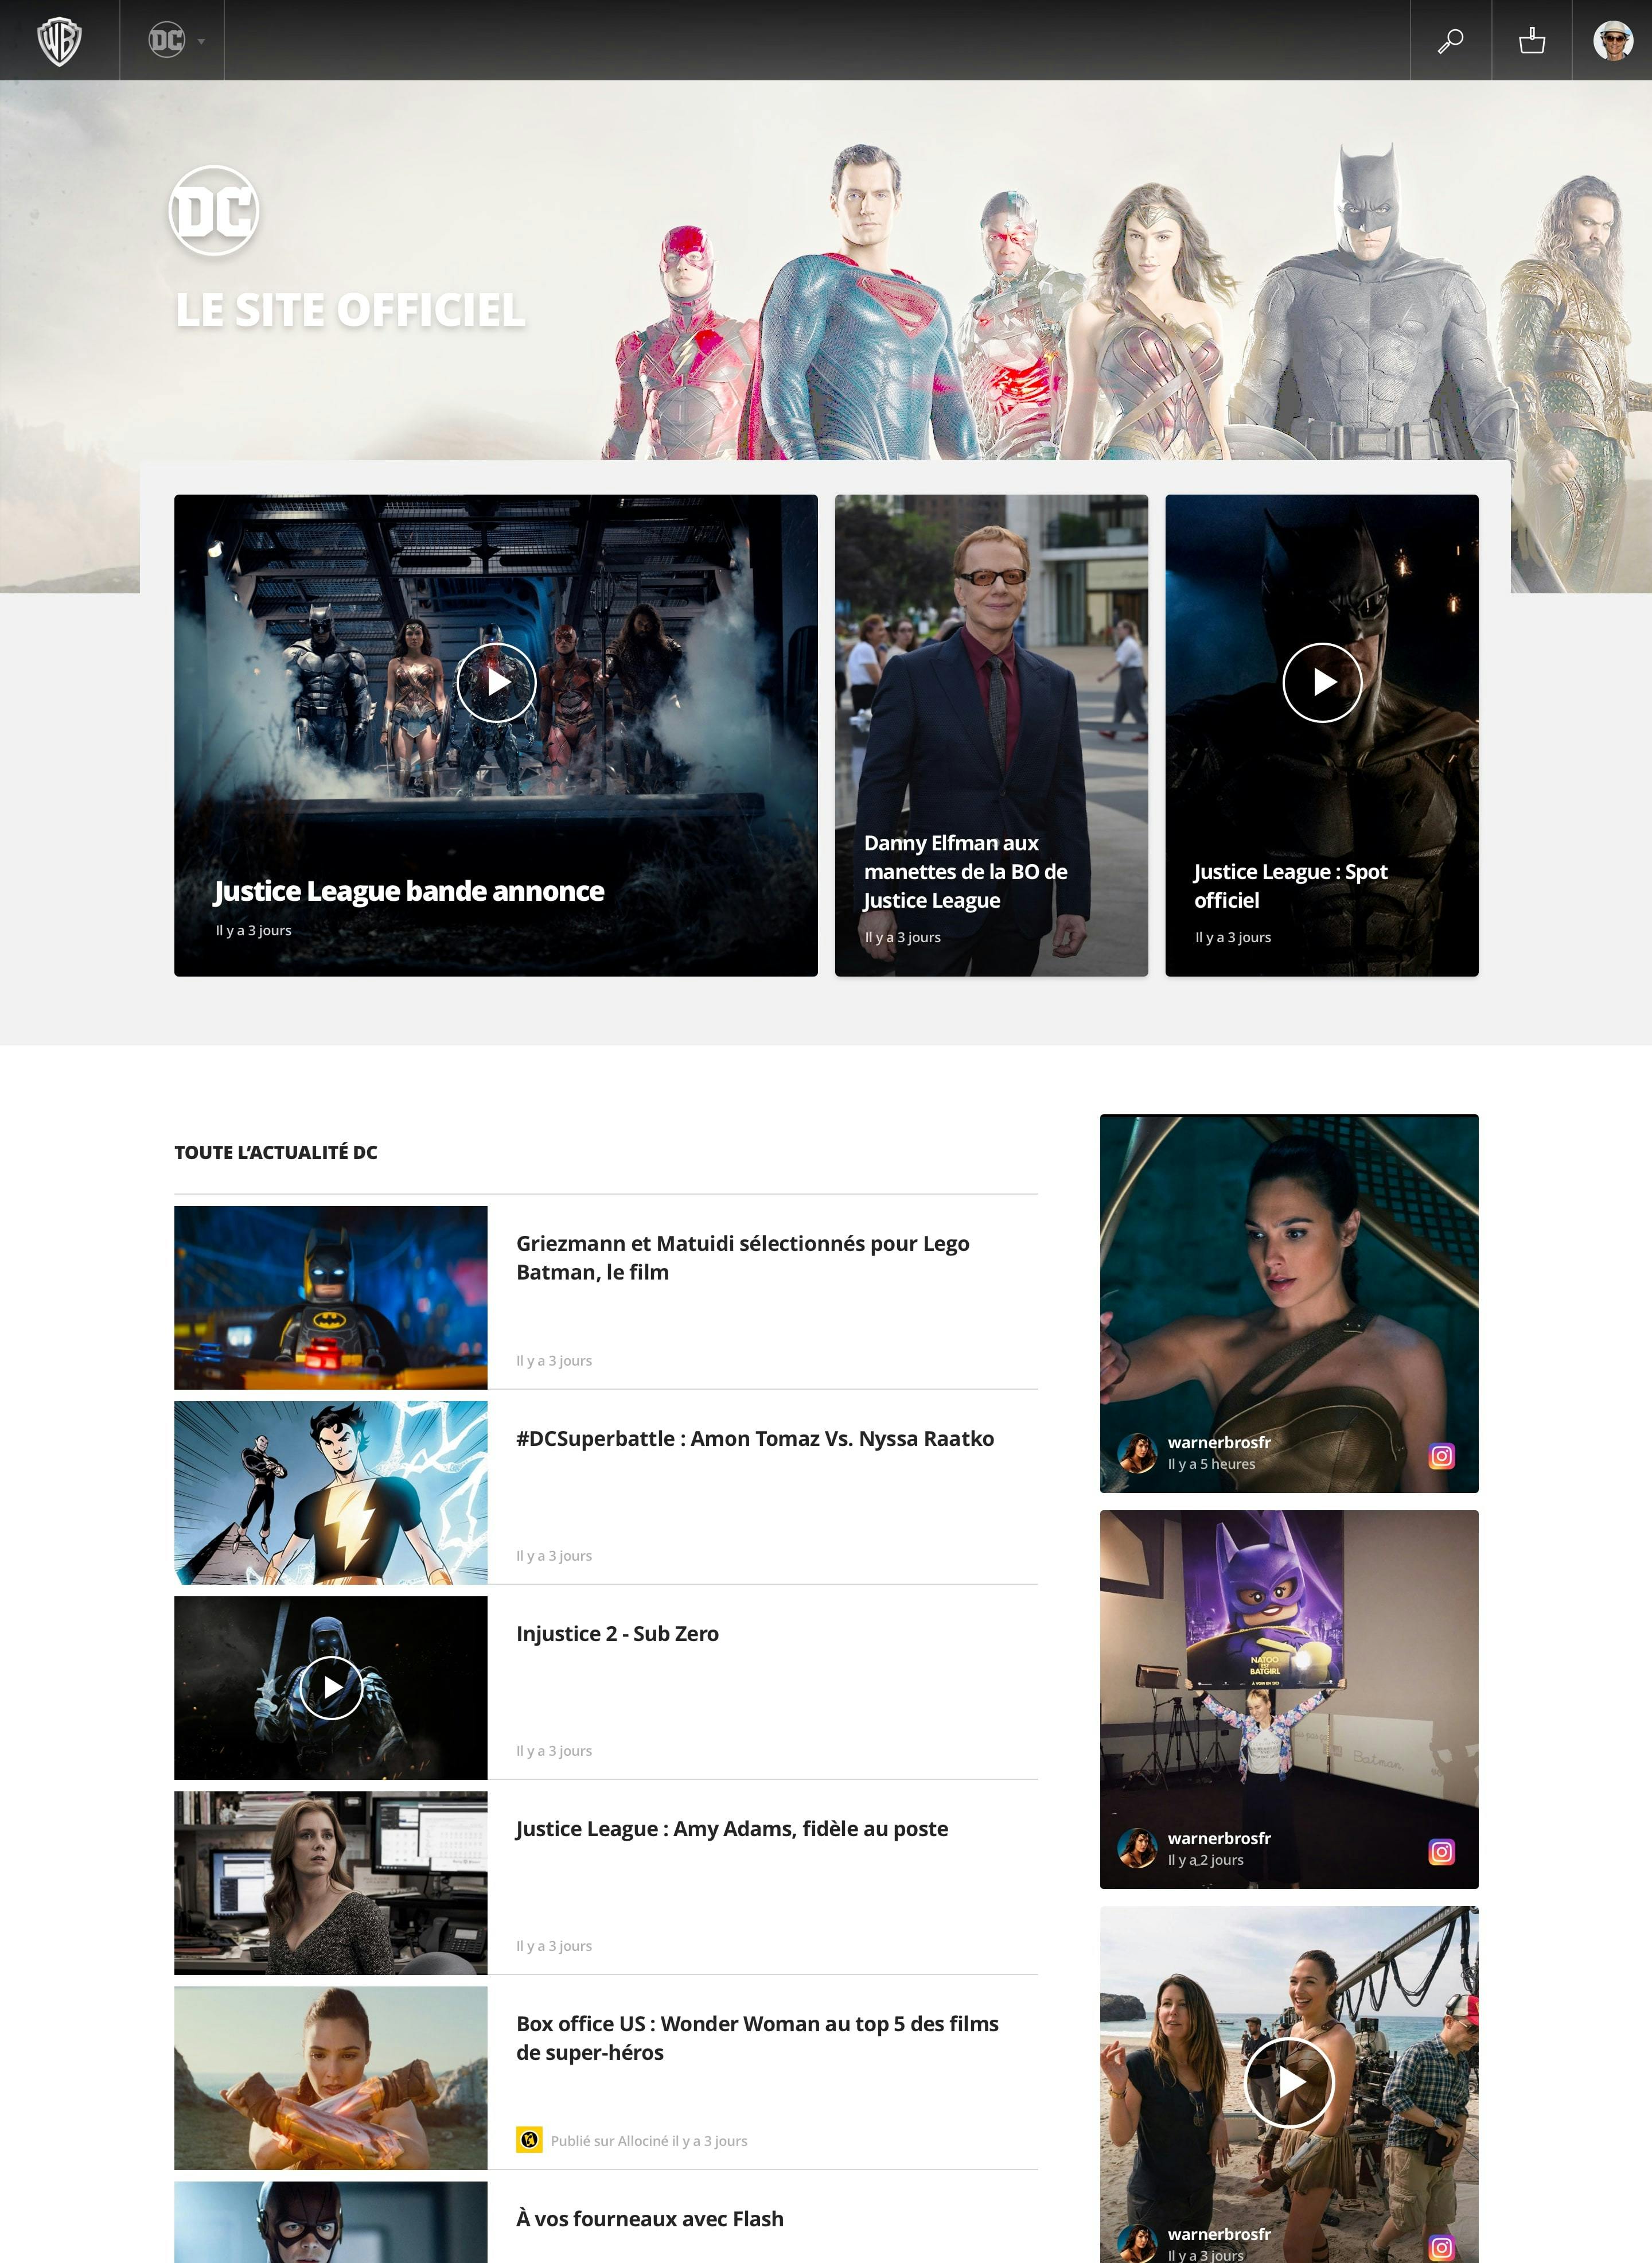Viewport: 1652px width, 2263px height.
Task: Click warnerbrosfr name on 2 jours post
Action: pyautogui.click(x=1219, y=1838)
